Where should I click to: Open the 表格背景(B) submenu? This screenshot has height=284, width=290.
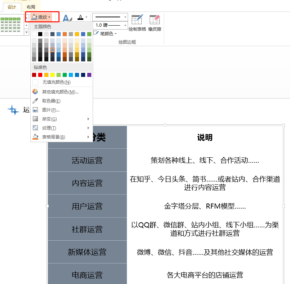tap(62, 137)
